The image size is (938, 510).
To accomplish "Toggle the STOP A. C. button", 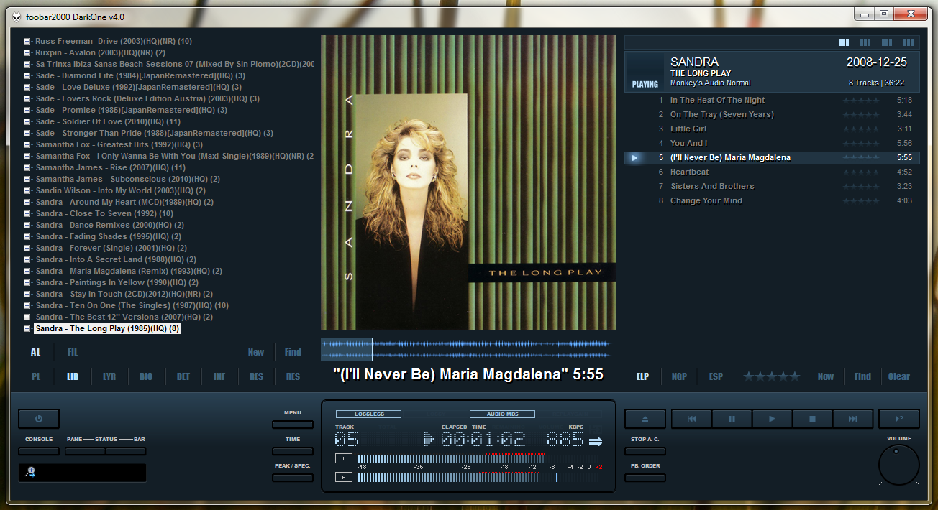I will tap(645, 451).
